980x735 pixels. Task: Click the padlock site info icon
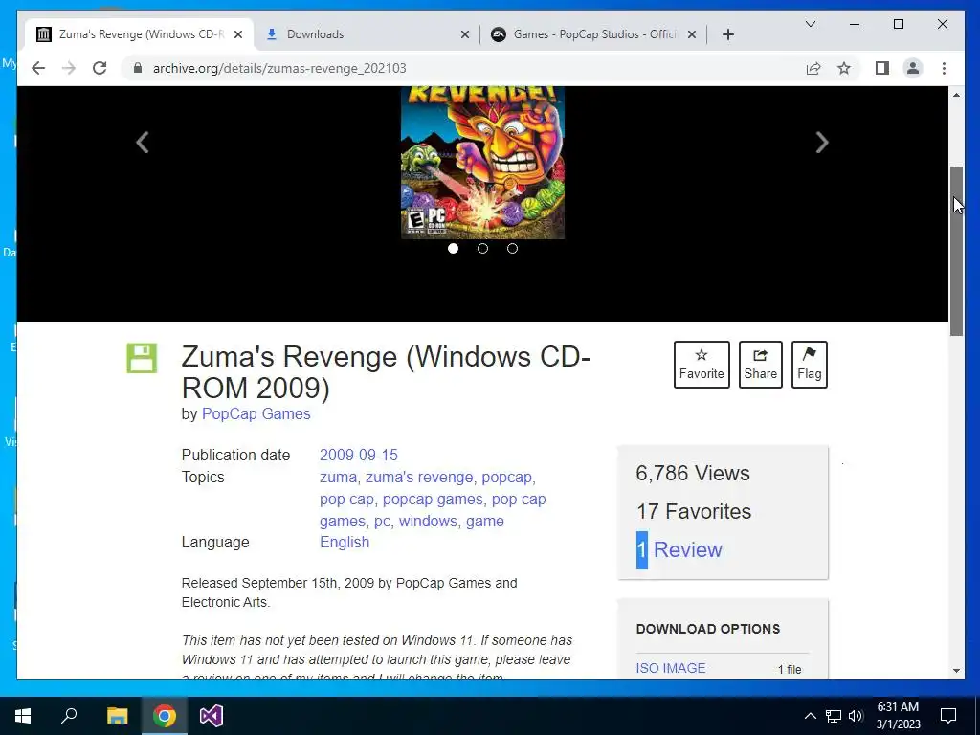coord(138,68)
